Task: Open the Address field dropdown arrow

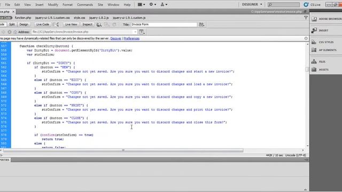Action: coord(135,32)
